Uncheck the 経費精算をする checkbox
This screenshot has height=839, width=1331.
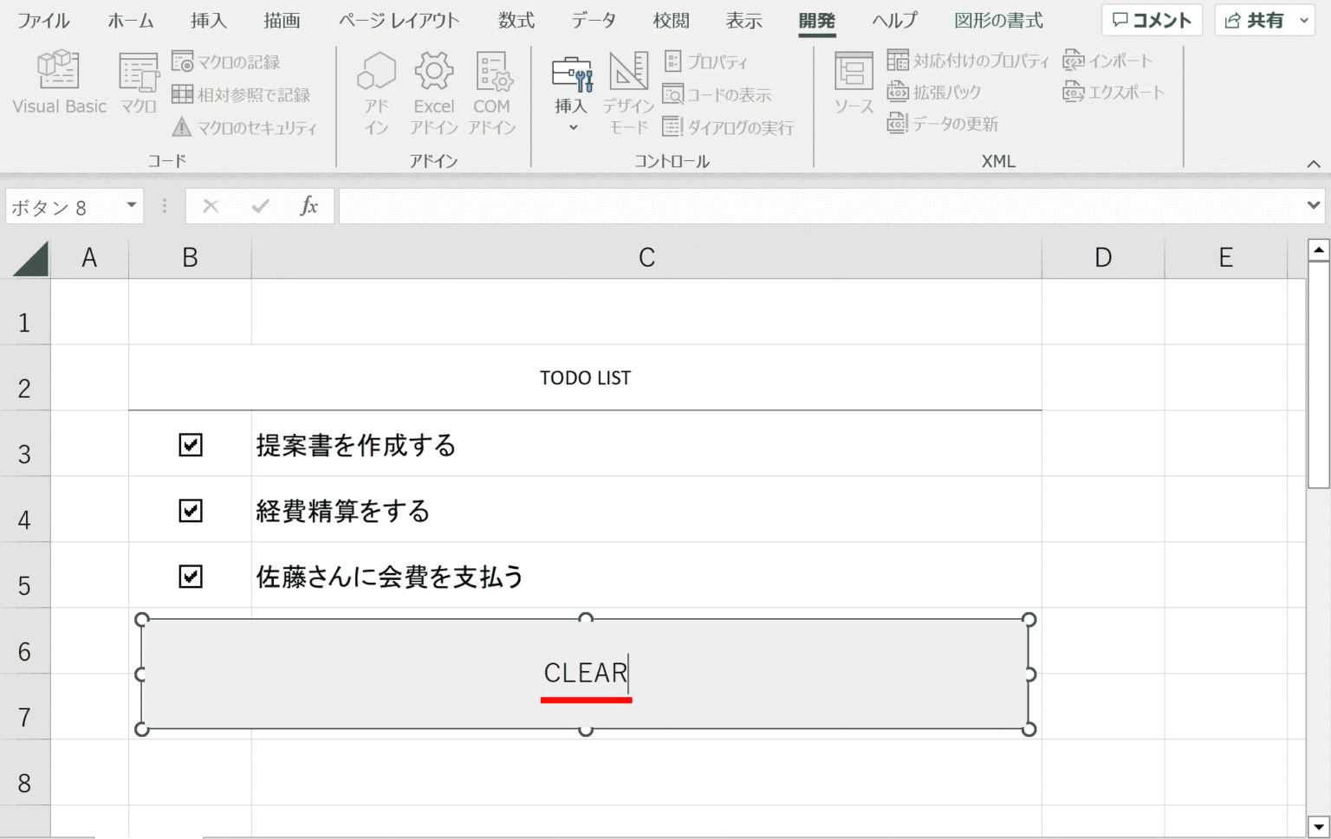(191, 511)
